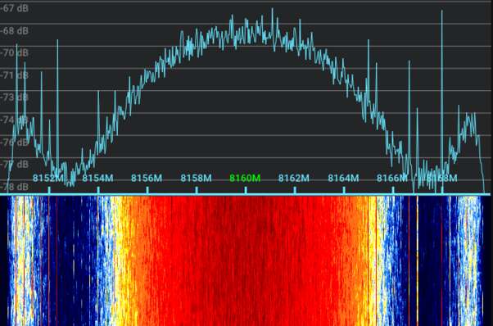Click the -77 dB scale label
This screenshot has height=326, width=493.
point(14,165)
